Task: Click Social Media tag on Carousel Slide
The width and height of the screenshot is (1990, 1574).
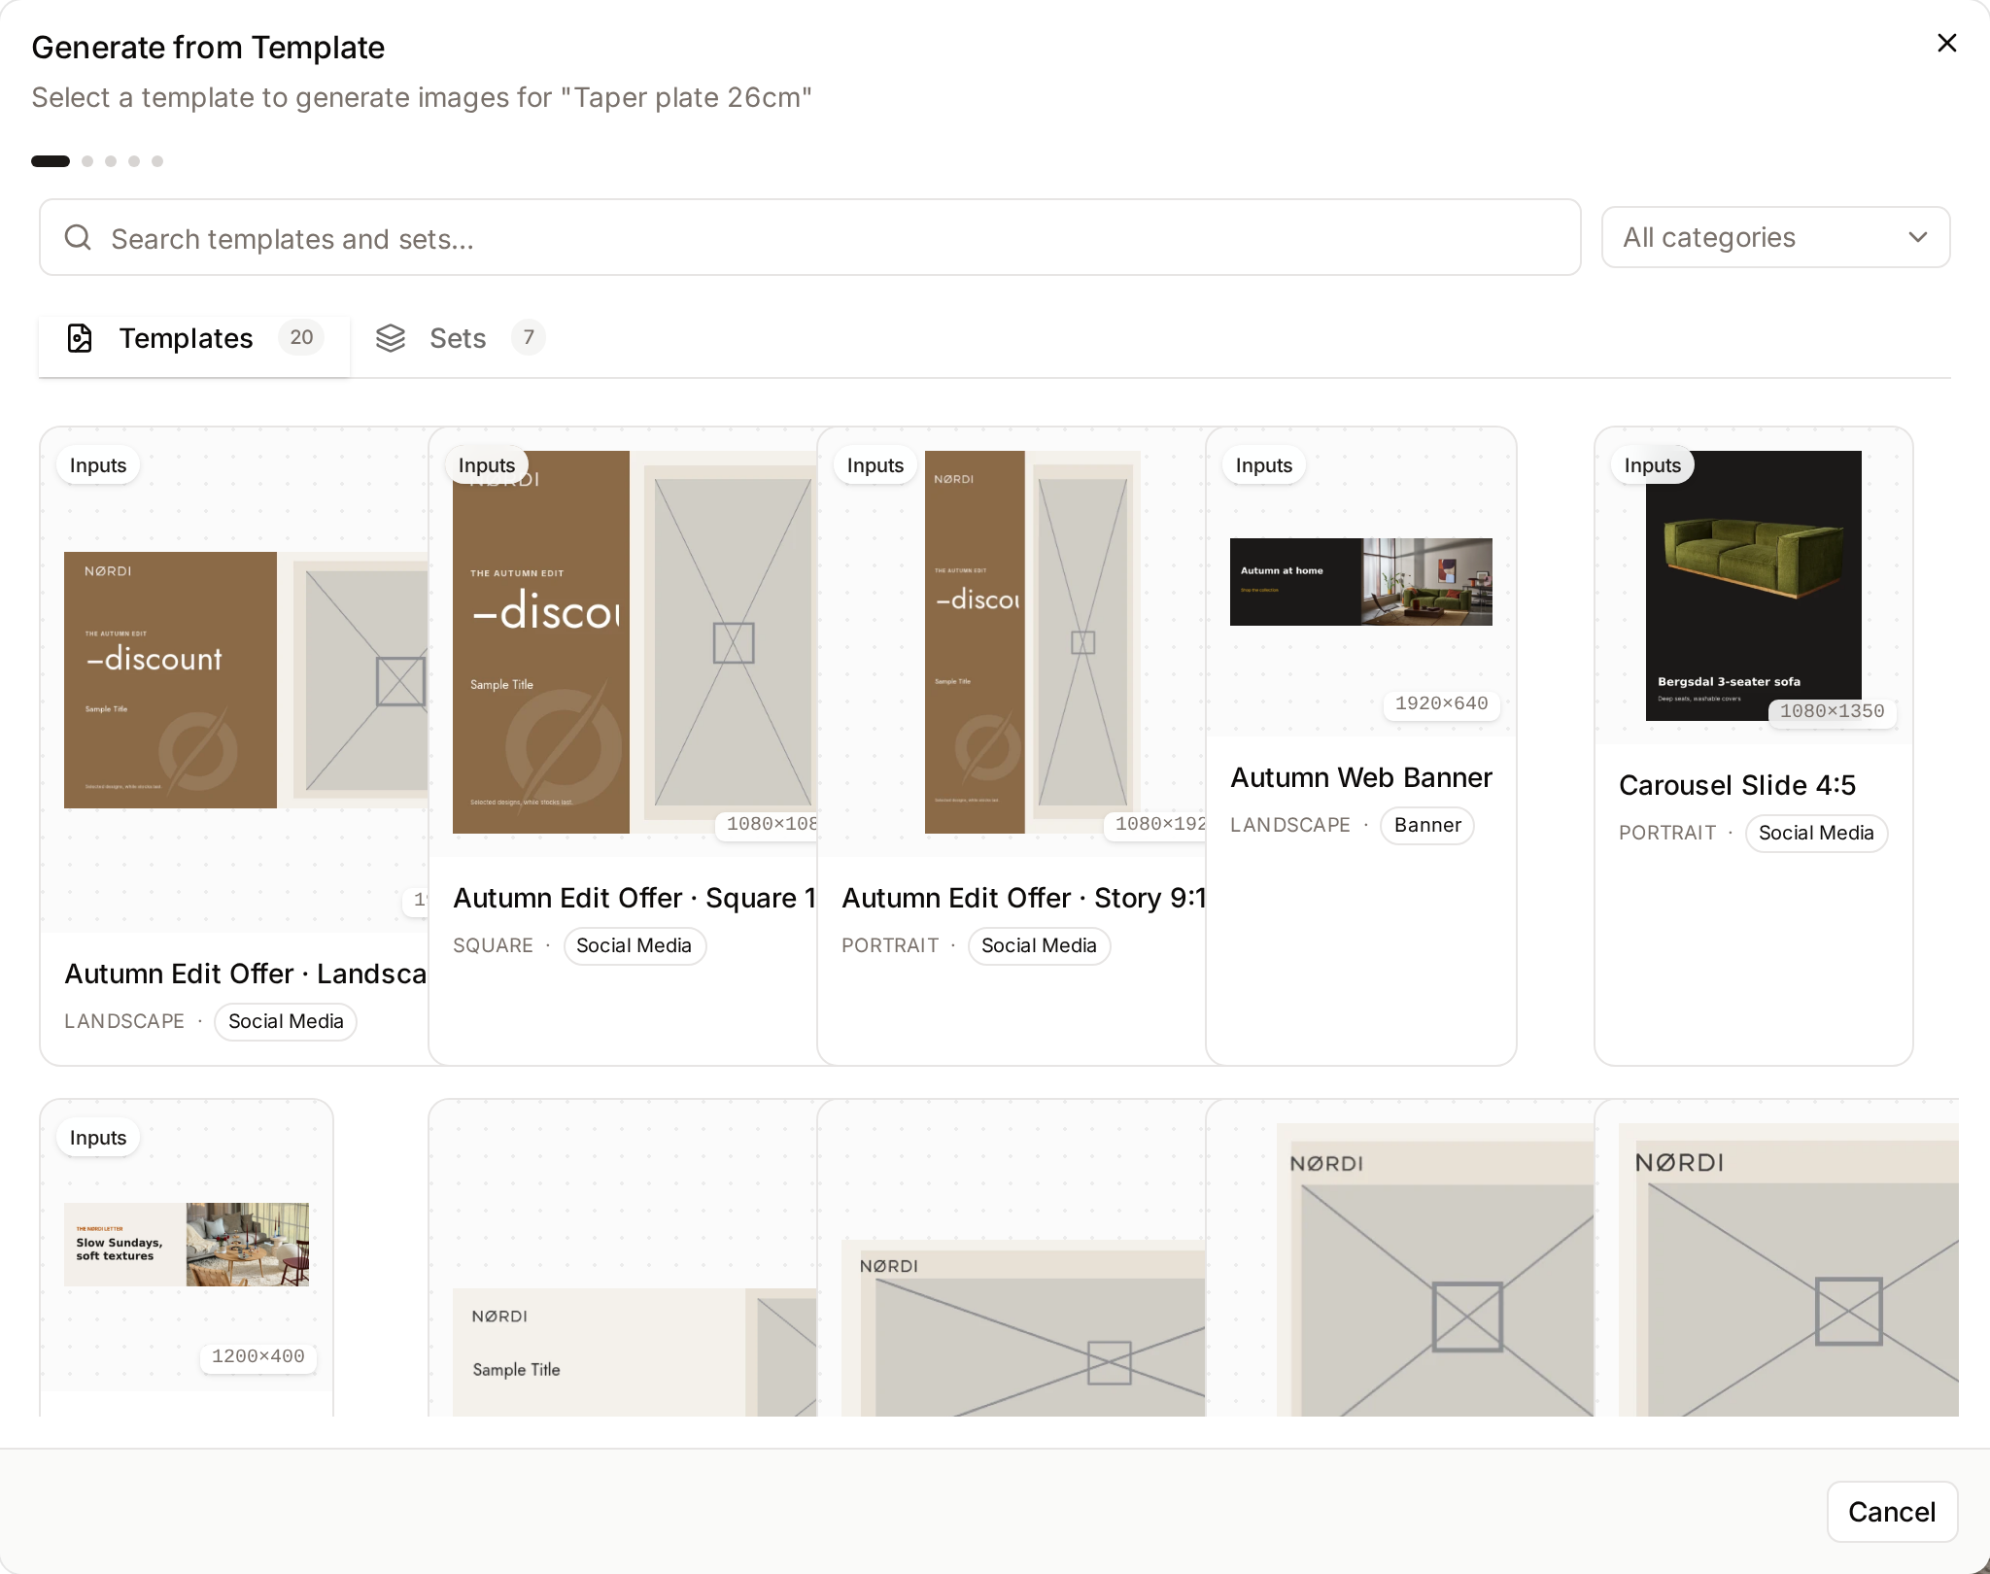Action: (1816, 833)
